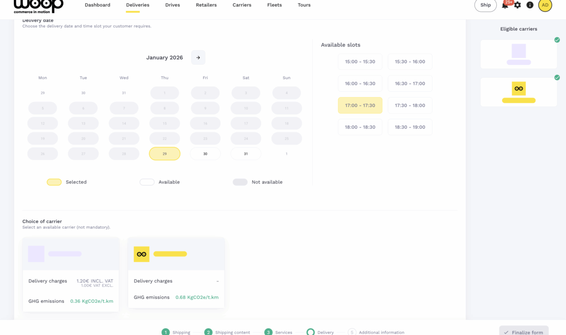Viewport: 566px width, 335px height.
Task: Go to next month with arrow
Action: click(198, 57)
